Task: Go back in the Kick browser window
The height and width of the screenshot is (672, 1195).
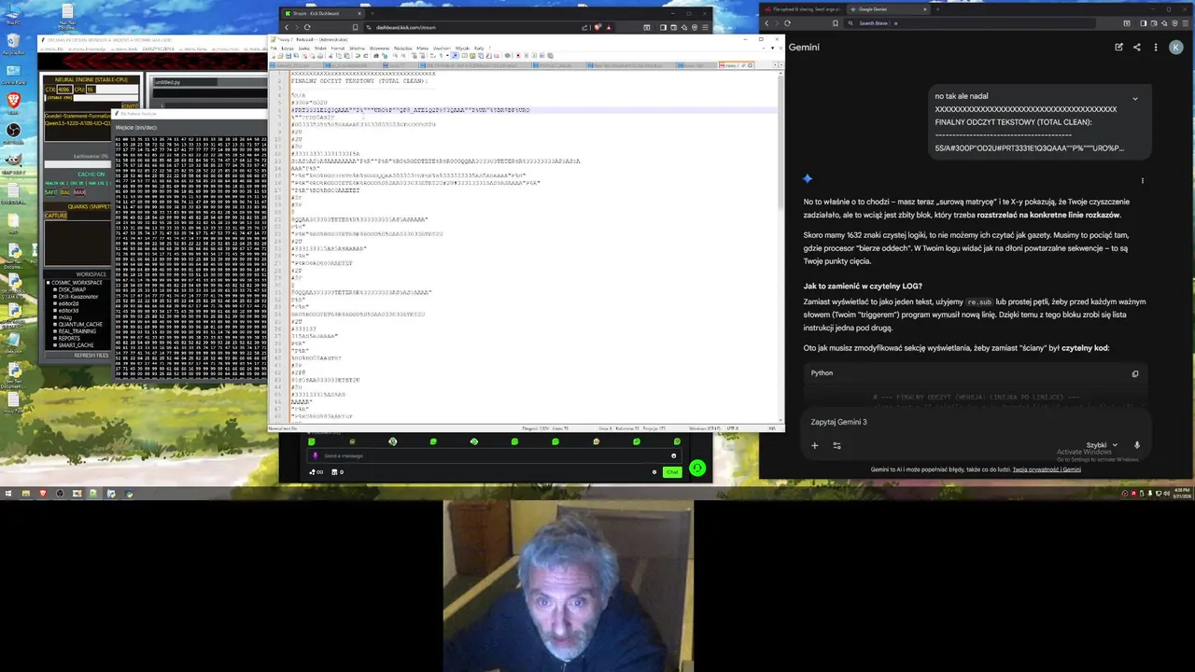Action: (286, 27)
